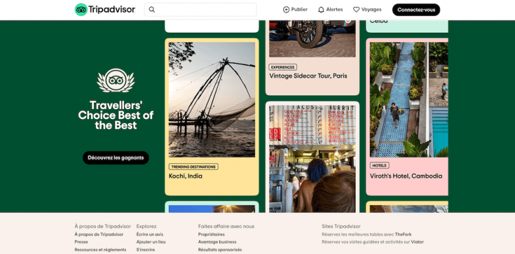Click the Explorez footer heading
Viewport: 515px width, 254px height.
coord(147,226)
